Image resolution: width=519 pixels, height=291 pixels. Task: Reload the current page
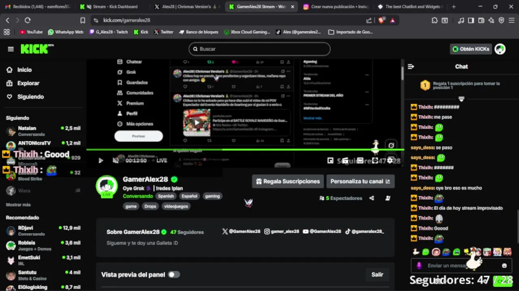(x=28, y=20)
